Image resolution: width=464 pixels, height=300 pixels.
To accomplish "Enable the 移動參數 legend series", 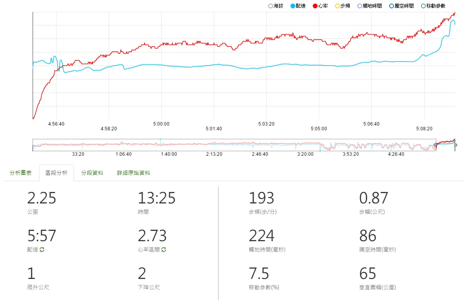I will tap(433, 6).
